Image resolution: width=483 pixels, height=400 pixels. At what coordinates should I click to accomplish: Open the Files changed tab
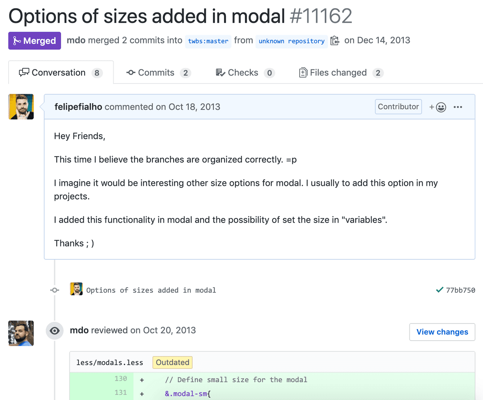(338, 73)
